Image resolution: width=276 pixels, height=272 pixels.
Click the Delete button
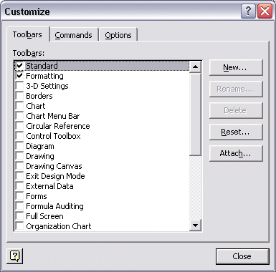click(236, 110)
